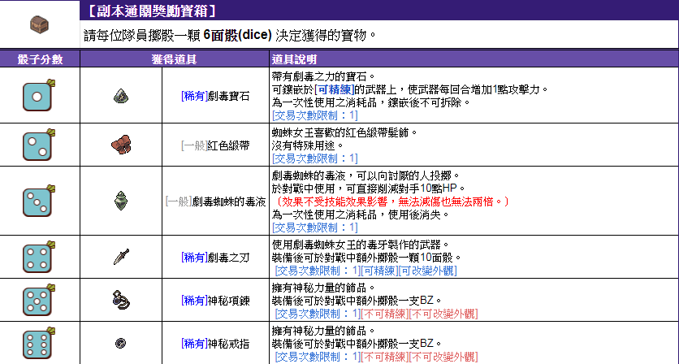Image resolution: width=679 pixels, height=364 pixels.
Task: Click the line 帶有劇毒之力的寶石
Action: (x=323, y=76)
